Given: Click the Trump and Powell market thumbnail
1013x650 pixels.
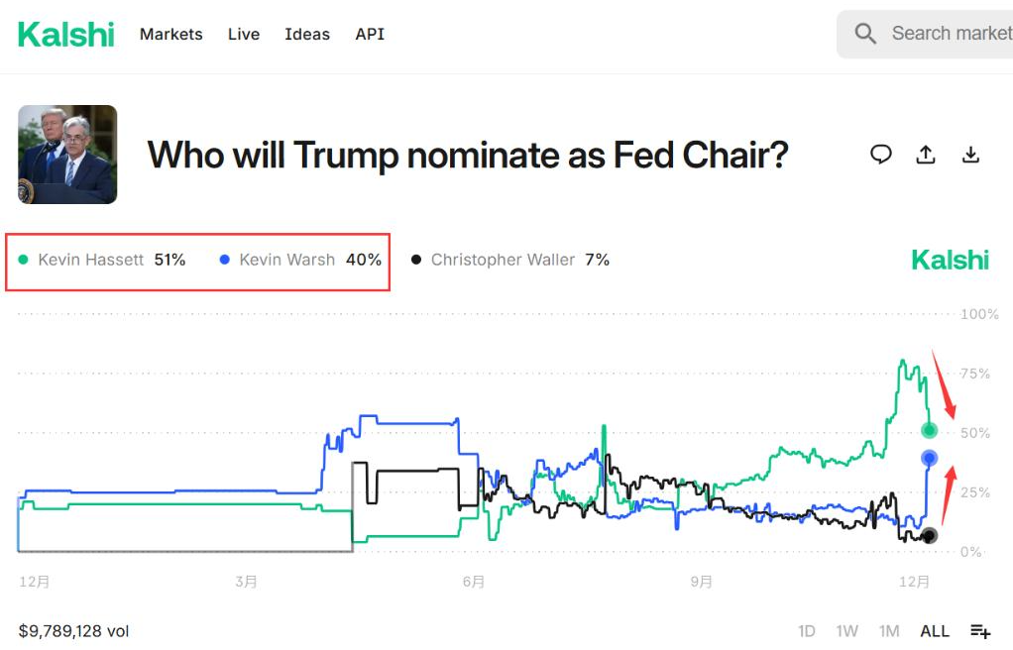Looking at the screenshot, I should pos(67,155).
